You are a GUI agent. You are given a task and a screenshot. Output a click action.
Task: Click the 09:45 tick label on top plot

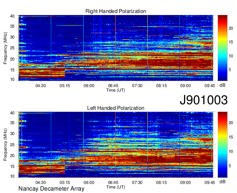click(210, 86)
